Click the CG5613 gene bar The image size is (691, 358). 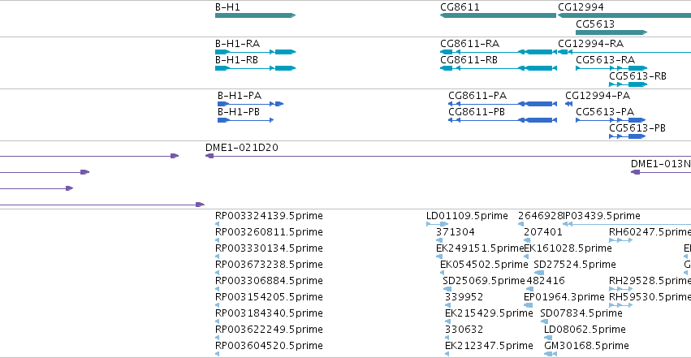pos(611,32)
